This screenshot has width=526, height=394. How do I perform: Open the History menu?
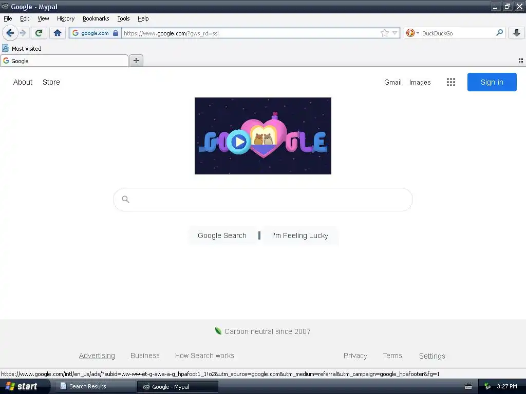pos(66,18)
